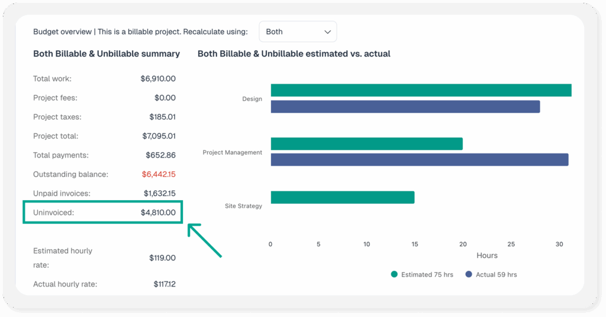The image size is (606, 317).
Task: Select the Project Management estimated bar
Action: point(366,144)
